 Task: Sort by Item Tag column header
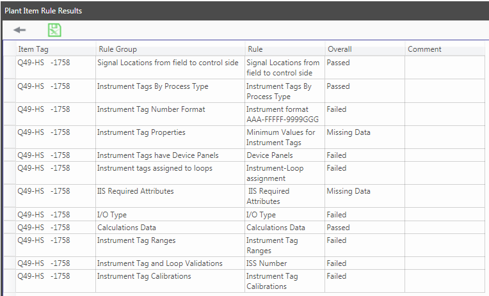(33, 49)
